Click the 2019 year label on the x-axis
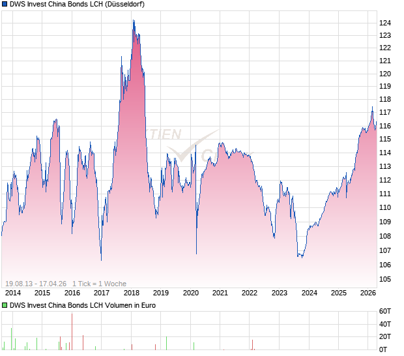Screen dimensions: 404x356 [161, 293]
